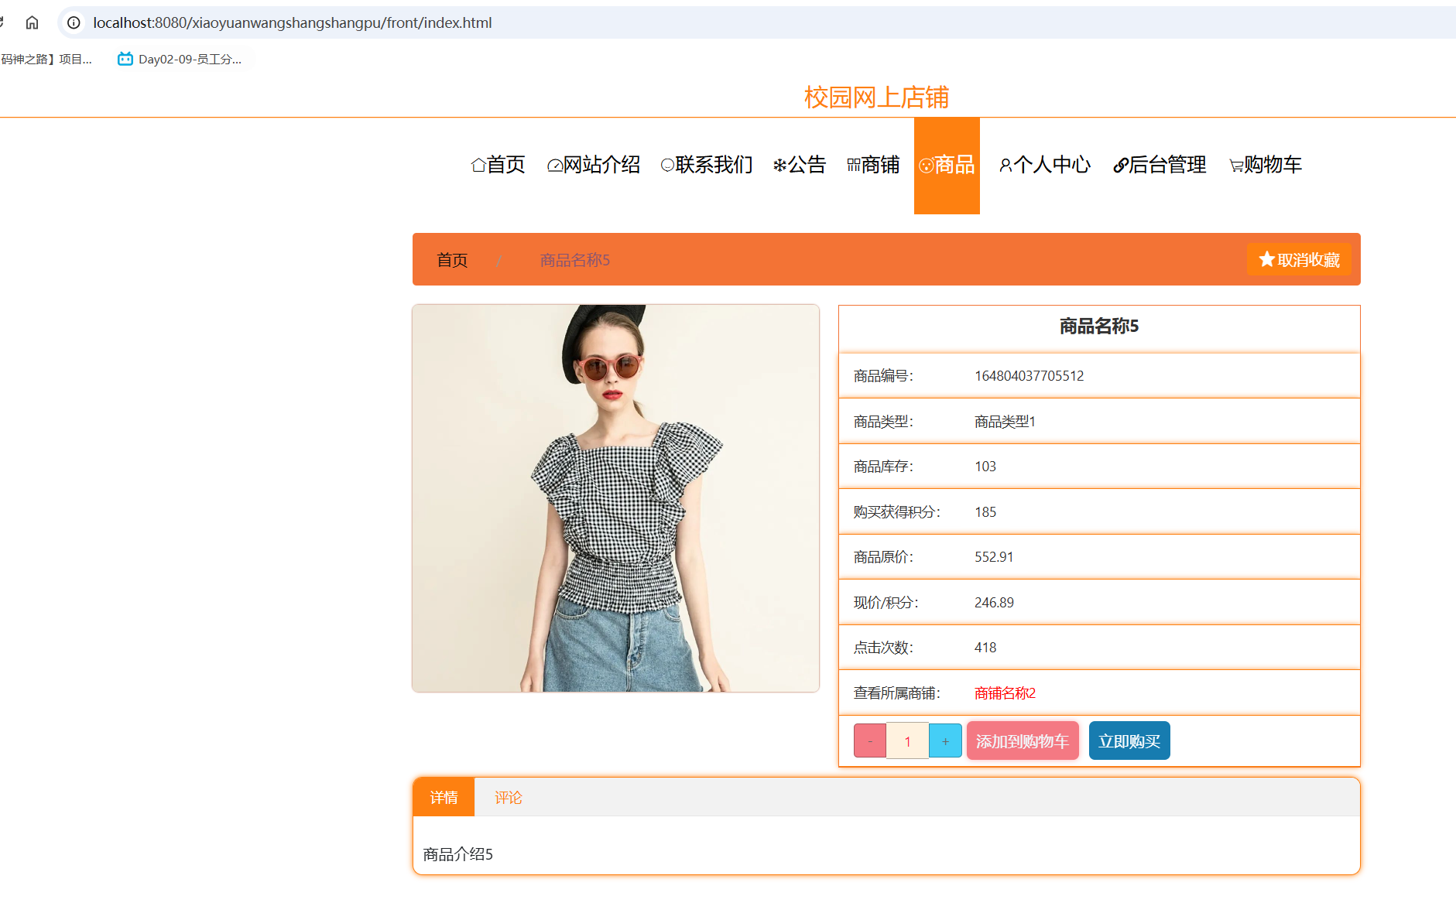
Task: Go to 联系我们 contact page
Action: pos(706,165)
